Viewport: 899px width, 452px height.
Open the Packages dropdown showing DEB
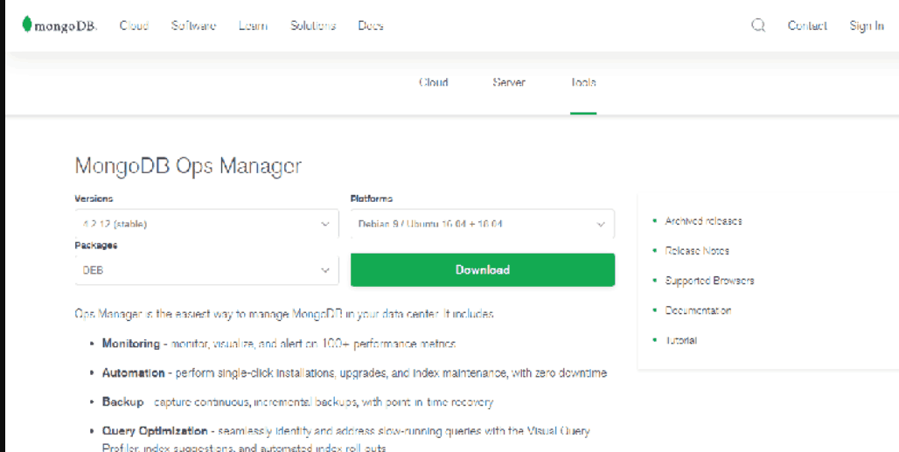click(x=206, y=270)
